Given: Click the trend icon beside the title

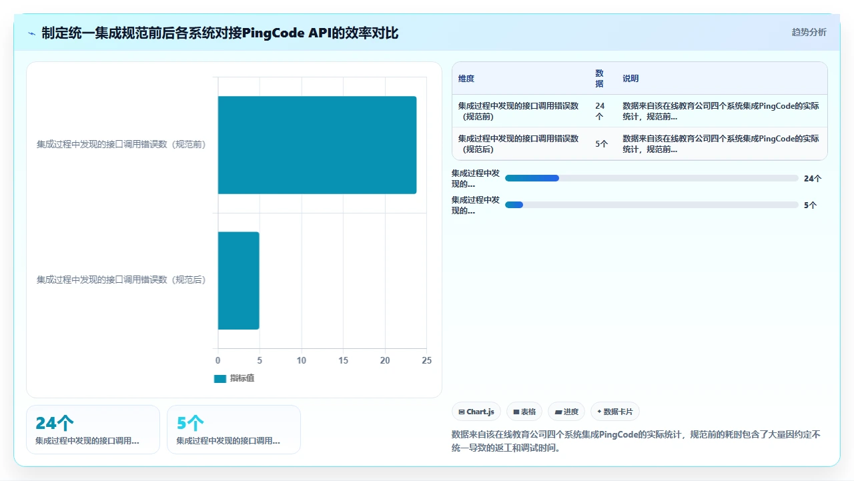Looking at the screenshot, I should [x=32, y=33].
